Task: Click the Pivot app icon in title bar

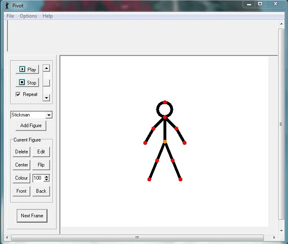Action: click(x=7, y=6)
